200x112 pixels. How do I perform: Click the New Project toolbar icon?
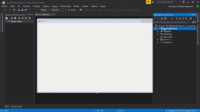point(14,10)
